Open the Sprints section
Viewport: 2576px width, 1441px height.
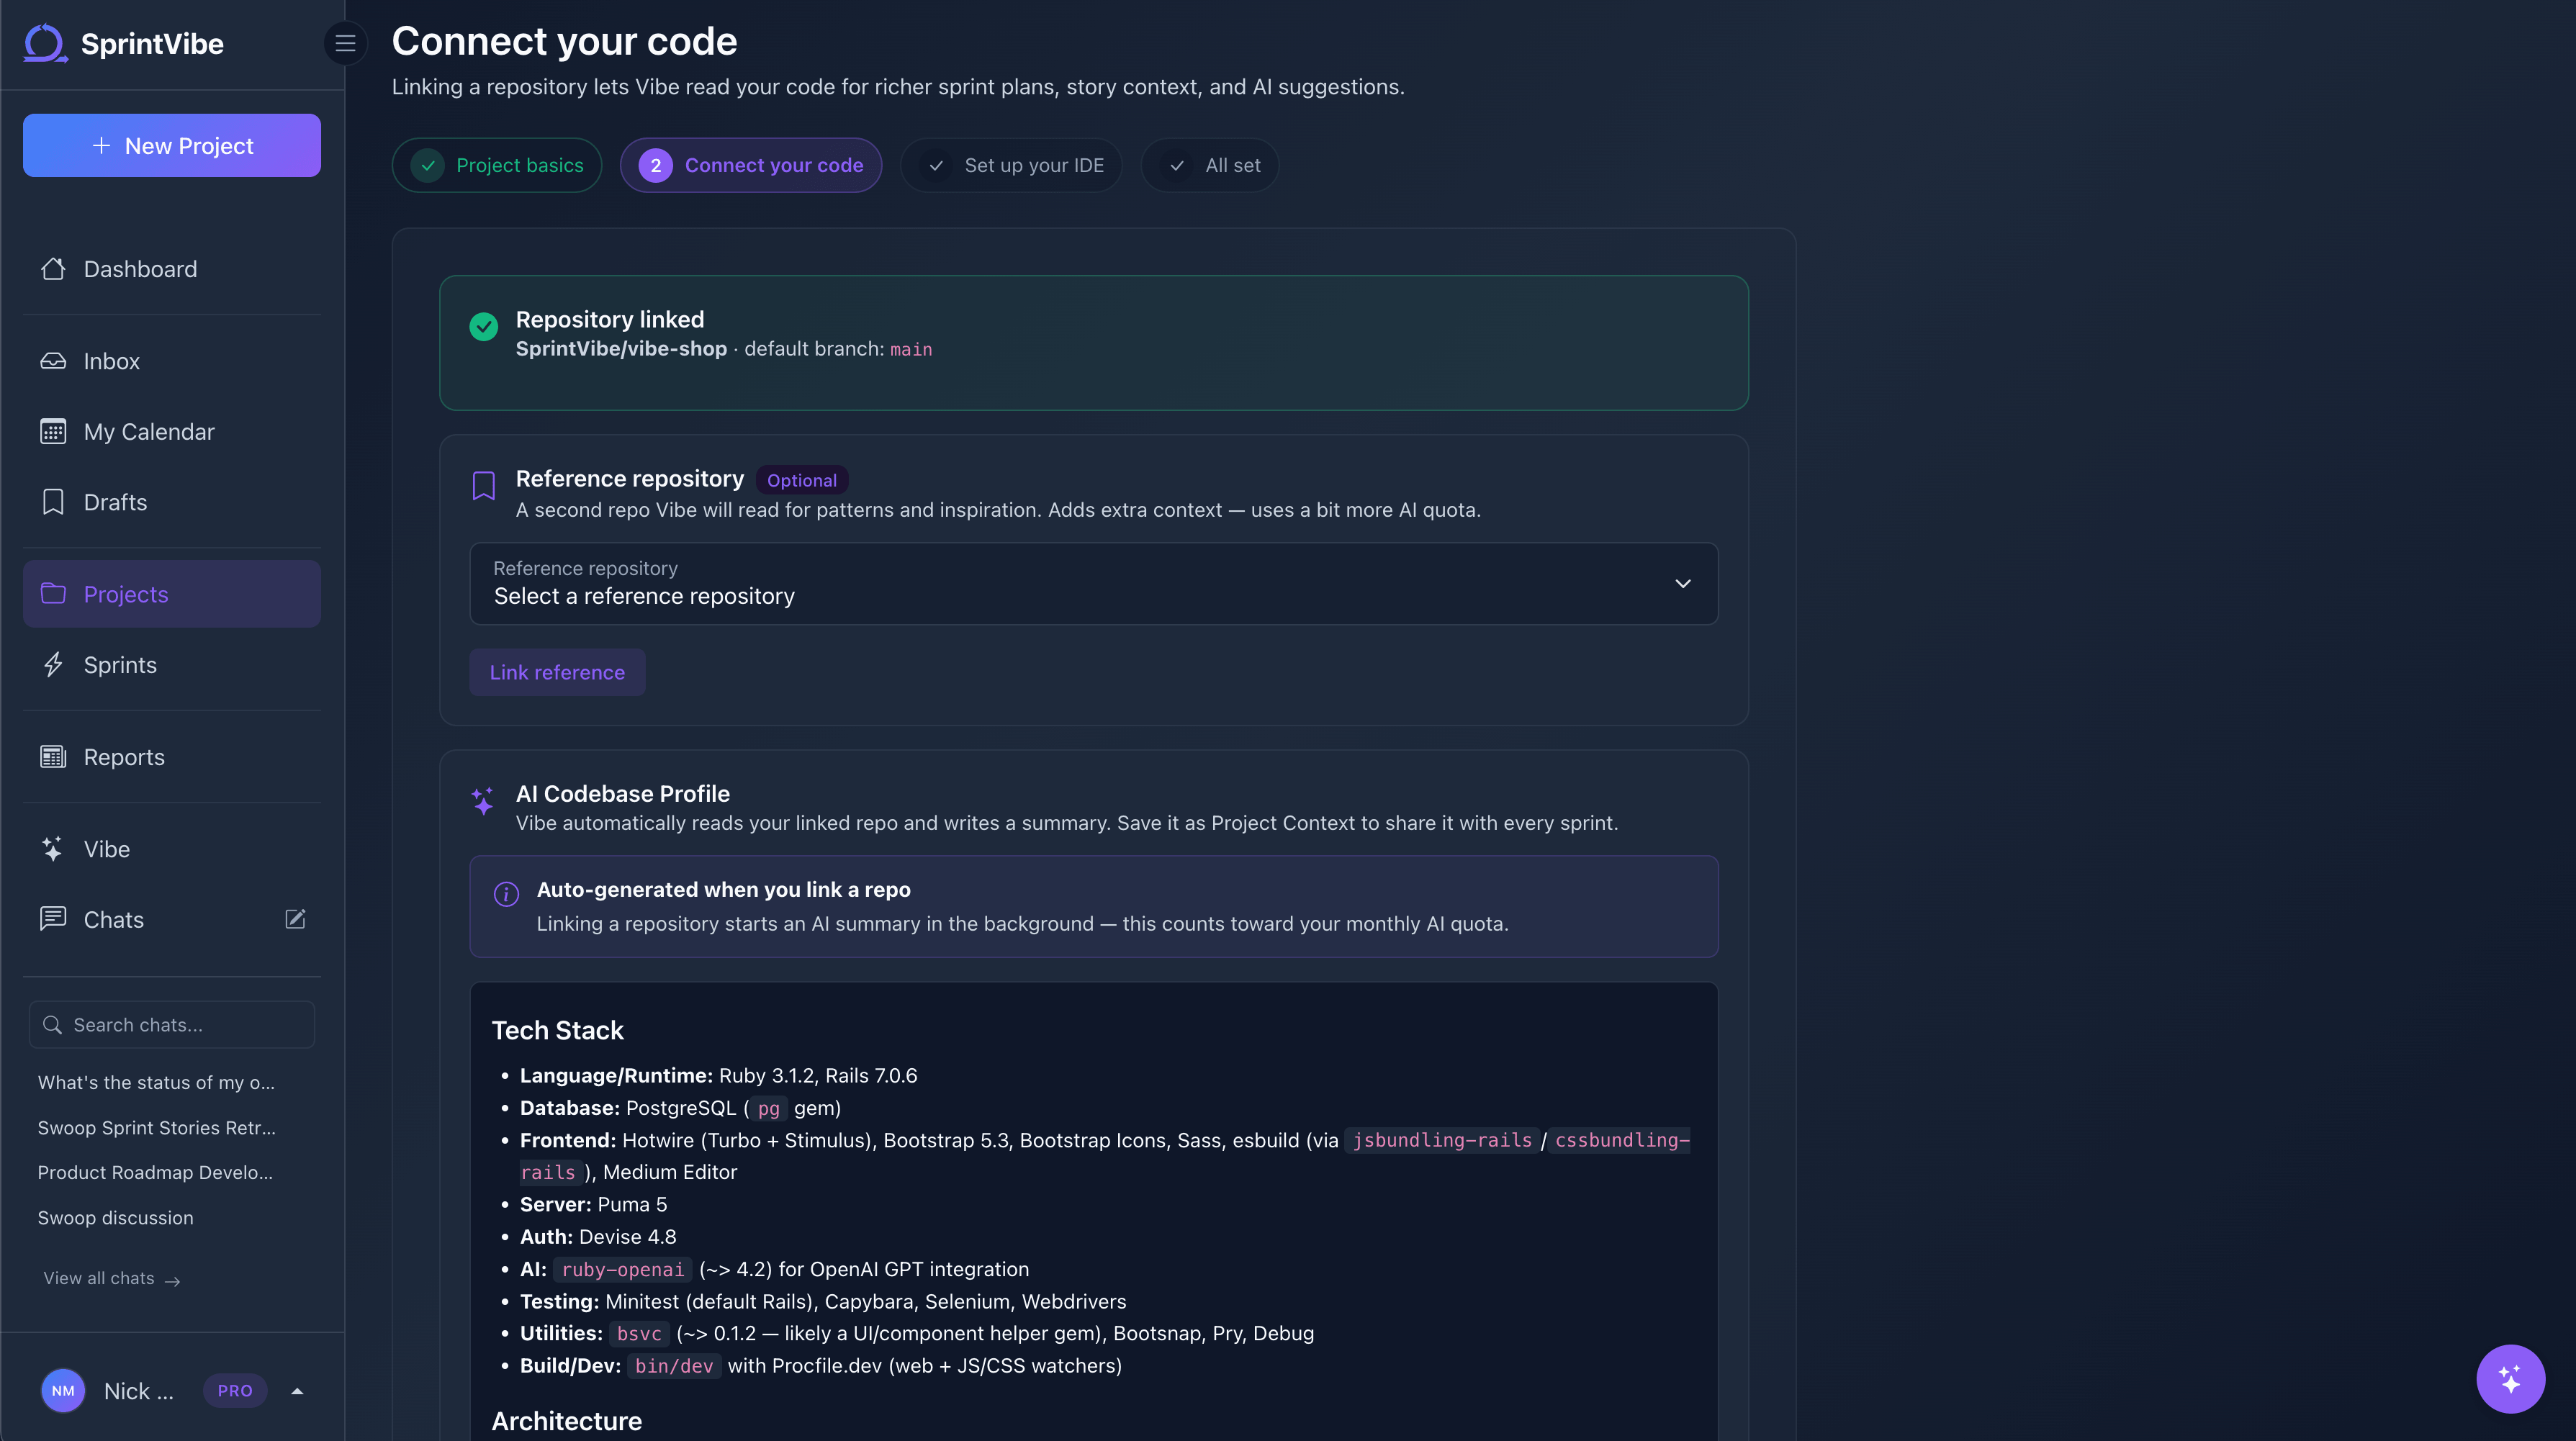172,665
